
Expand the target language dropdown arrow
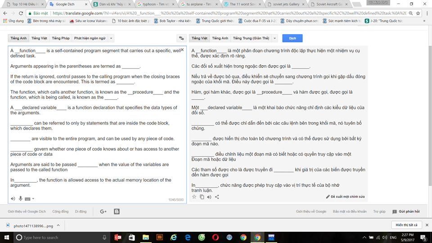click(x=274, y=38)
